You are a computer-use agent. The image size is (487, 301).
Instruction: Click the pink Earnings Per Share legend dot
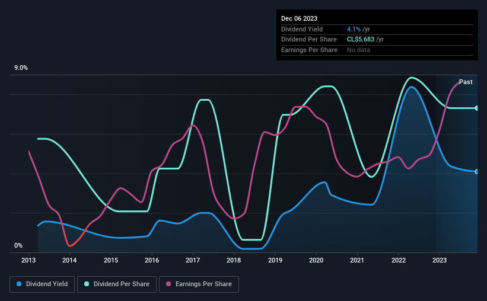pyautogui.click(x=168, y=284)
